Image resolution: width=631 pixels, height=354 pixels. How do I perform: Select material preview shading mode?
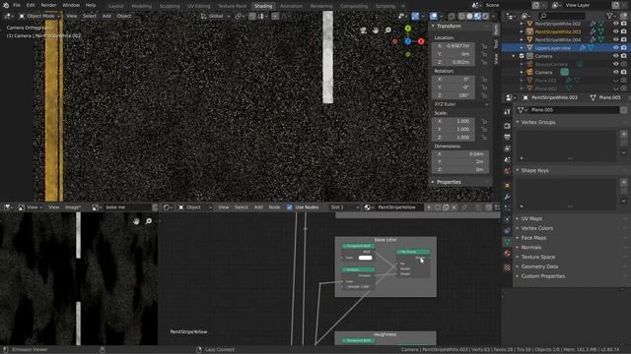click(477, 16)
